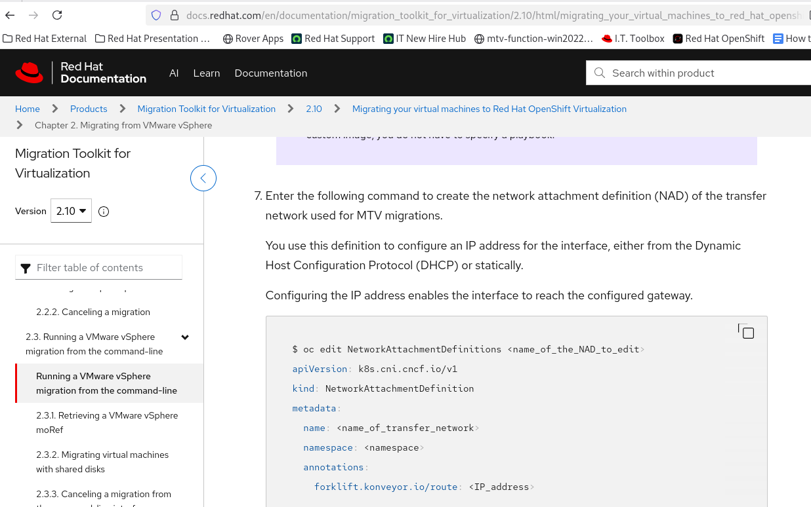Open the I.T. Toolbox bookmark
Screen dimensions: 811x507
pyautogui.click(x=633, y=39)
